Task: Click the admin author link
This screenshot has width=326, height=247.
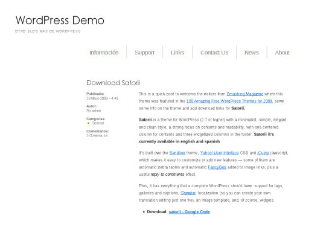Action: point(97,111)
